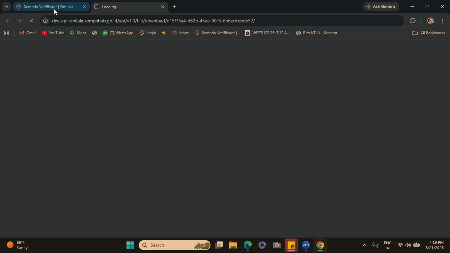Open the Chrome three-dot menu
The image size is (450, 253).
[x=442, y=21]
